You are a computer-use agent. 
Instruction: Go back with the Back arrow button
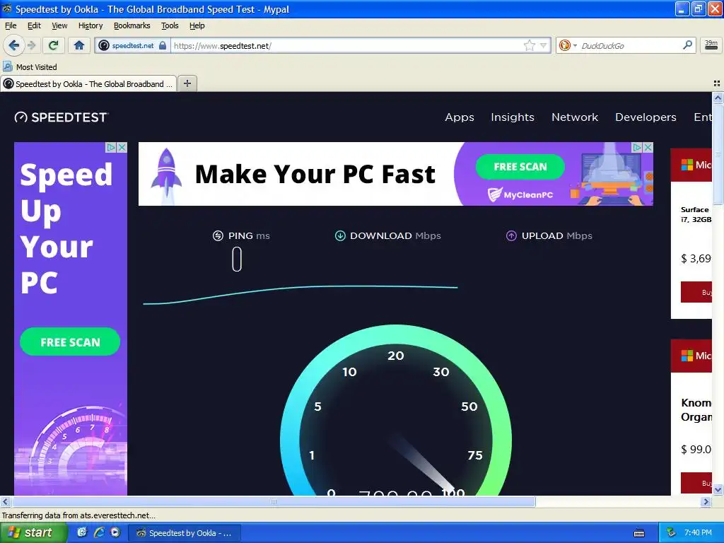point(14,45)
